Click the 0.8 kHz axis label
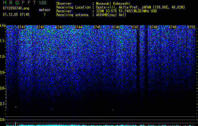 pos(3,88)
